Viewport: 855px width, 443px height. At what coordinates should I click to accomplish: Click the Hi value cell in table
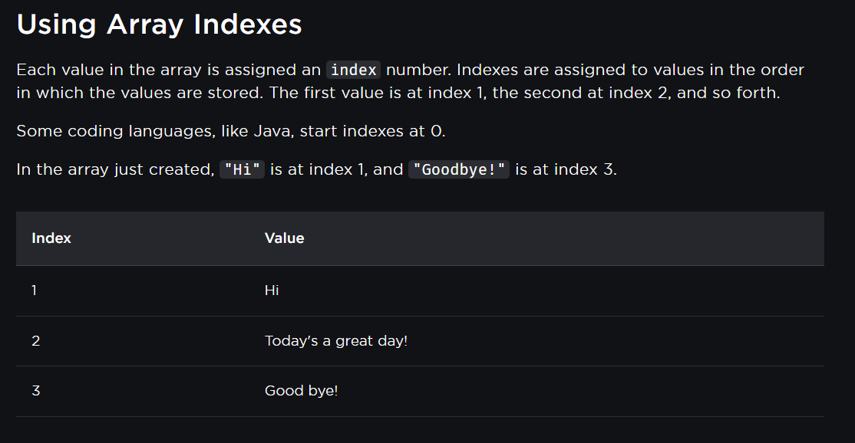pos(272,290)
